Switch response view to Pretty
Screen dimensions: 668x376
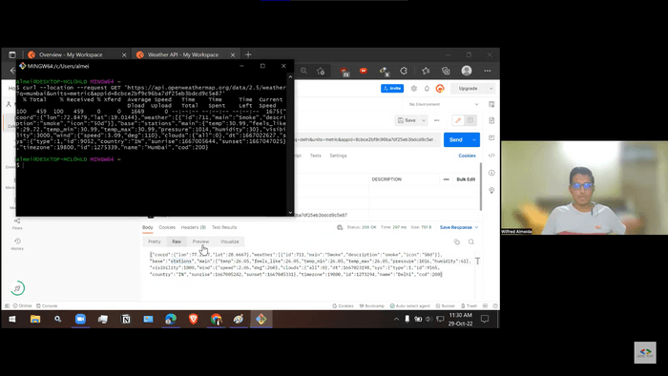[155, 241]
